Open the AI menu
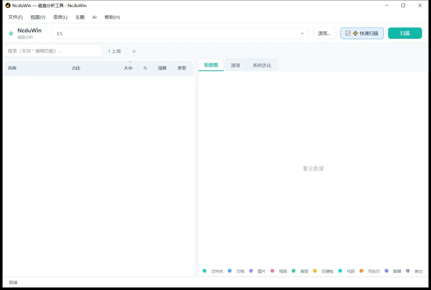This screenshot has height=290, width=431. pos(95,17)
